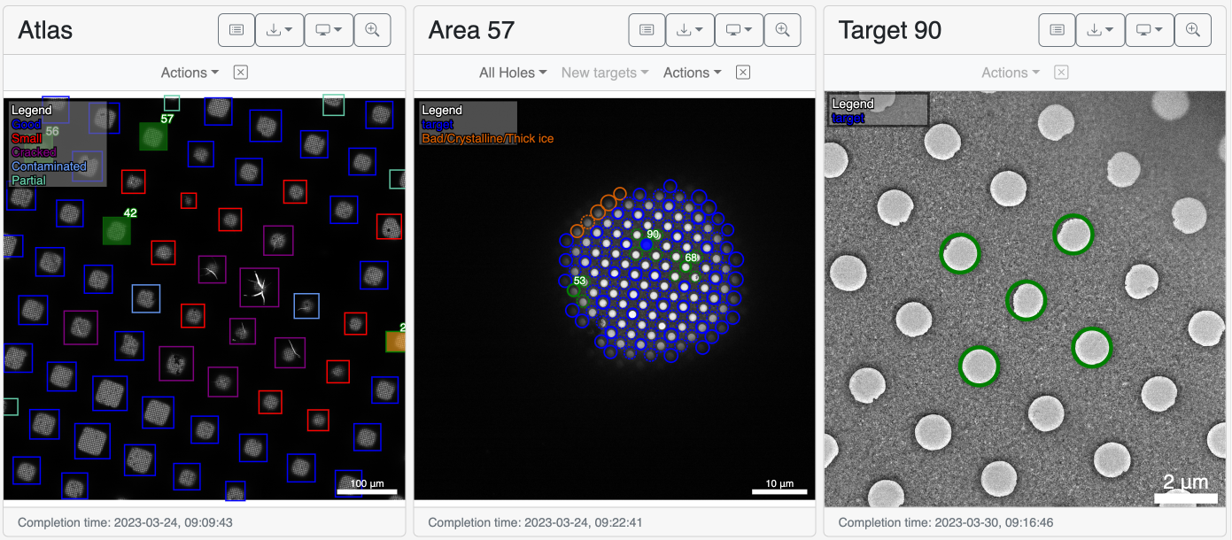
Task: Select hole labeled 53 in Area 57 map
Action: (x=575, y=290)
